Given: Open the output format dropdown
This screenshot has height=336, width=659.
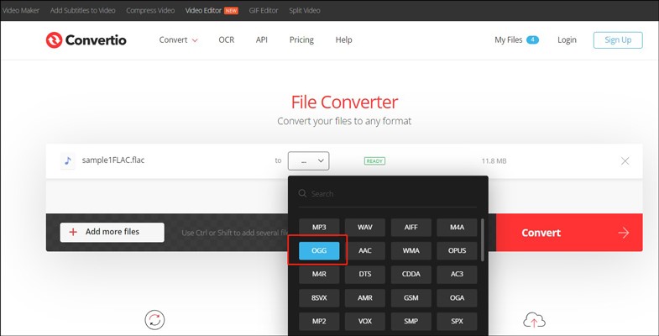Looking at the screenshot, I should [308, 160].
